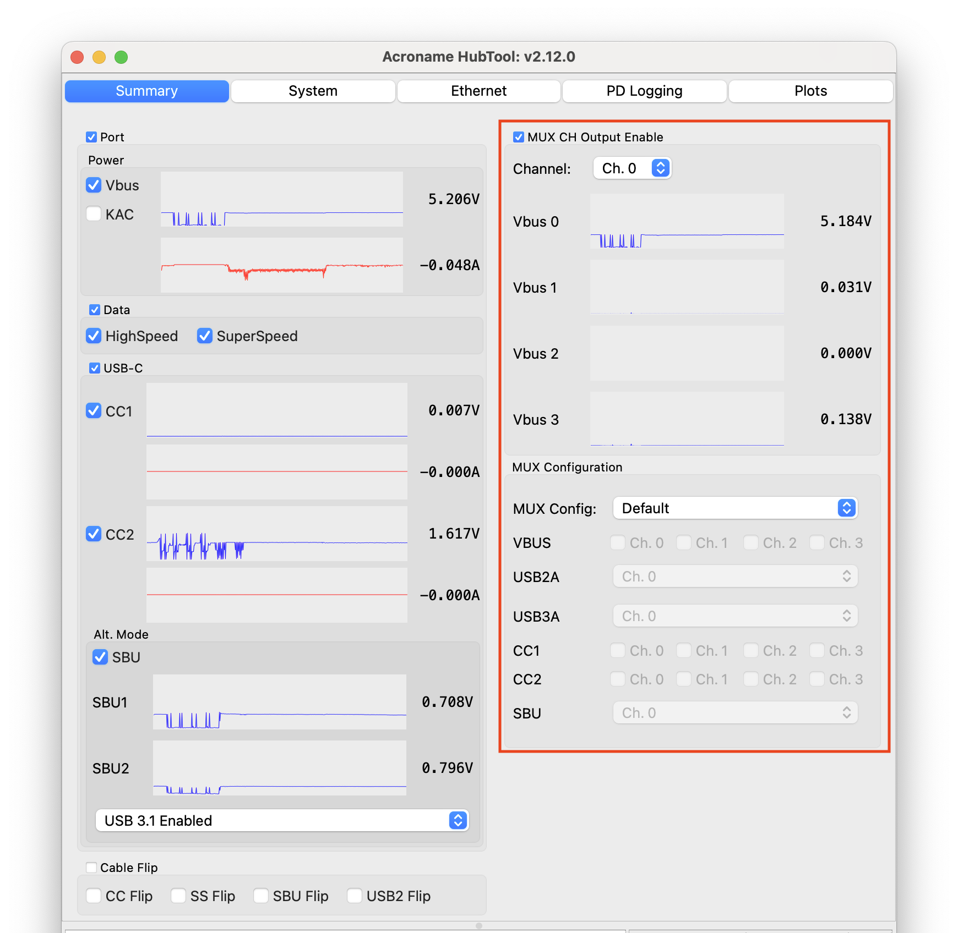958x933 pixels.
Task: Check the SS Flip option
Action: (x=178, y=896)
